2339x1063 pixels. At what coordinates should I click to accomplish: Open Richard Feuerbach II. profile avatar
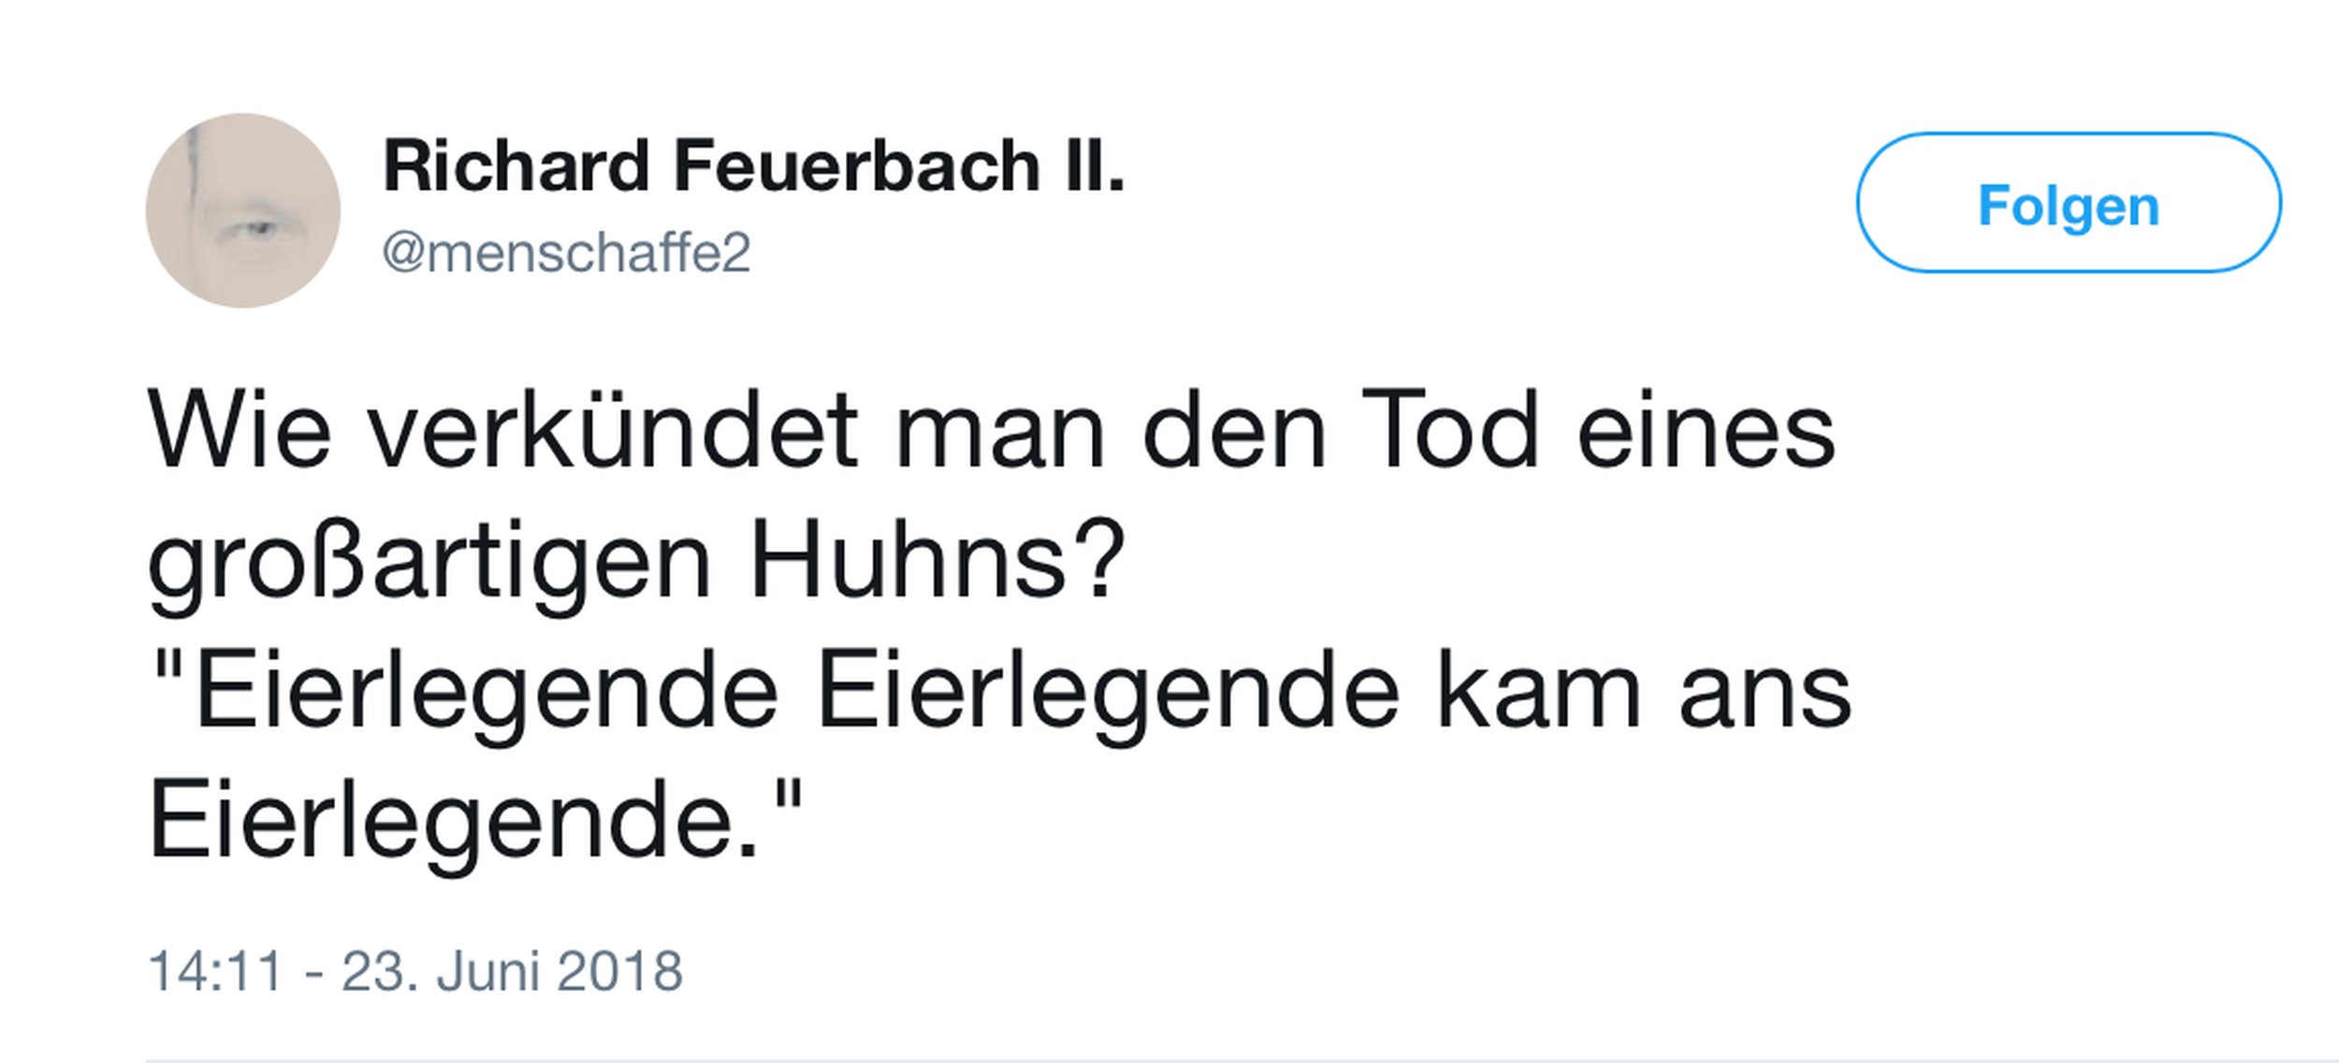pos(243,210)
